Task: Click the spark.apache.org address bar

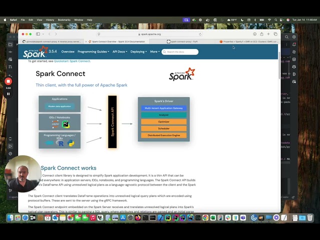Action: pos(149,34)
